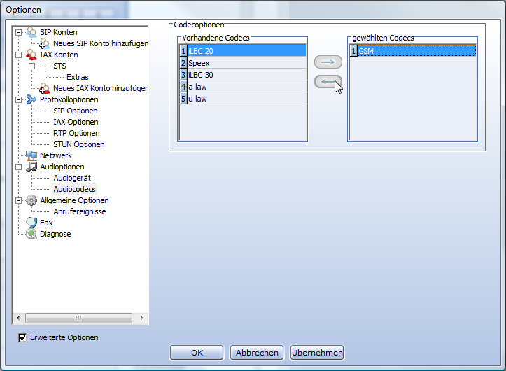
Task: Collapse the Audiooptionen tree node
Action: (x=19, y=167)
